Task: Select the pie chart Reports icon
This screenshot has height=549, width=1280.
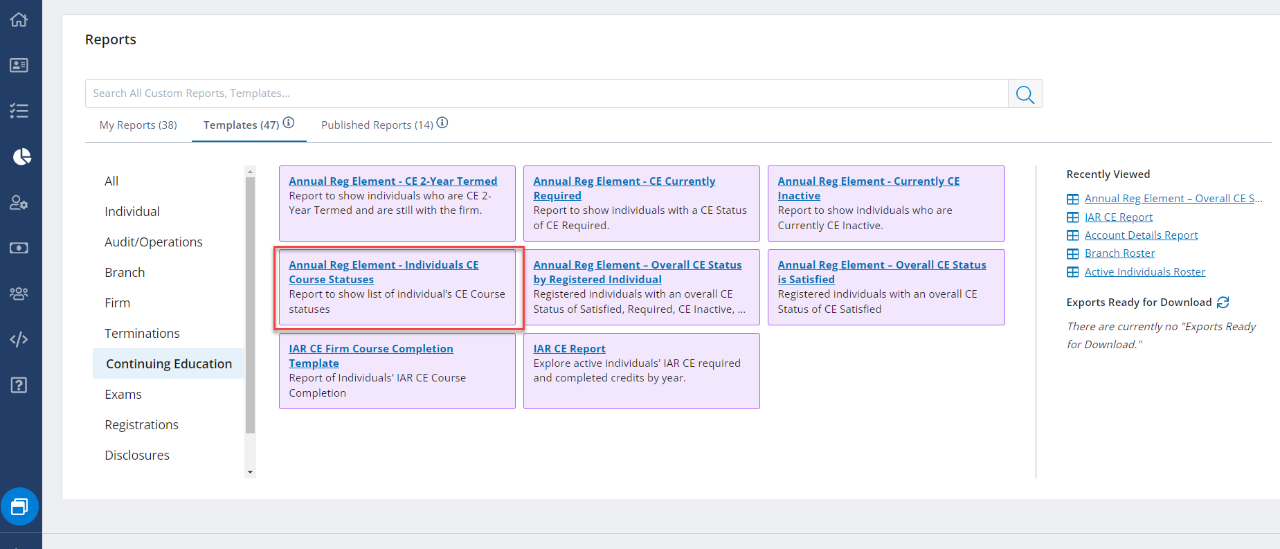Action: coord(21,156)
